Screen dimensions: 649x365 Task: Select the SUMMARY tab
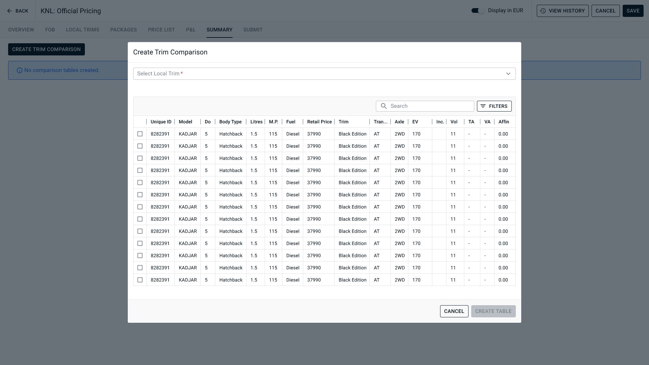point(219,30)
